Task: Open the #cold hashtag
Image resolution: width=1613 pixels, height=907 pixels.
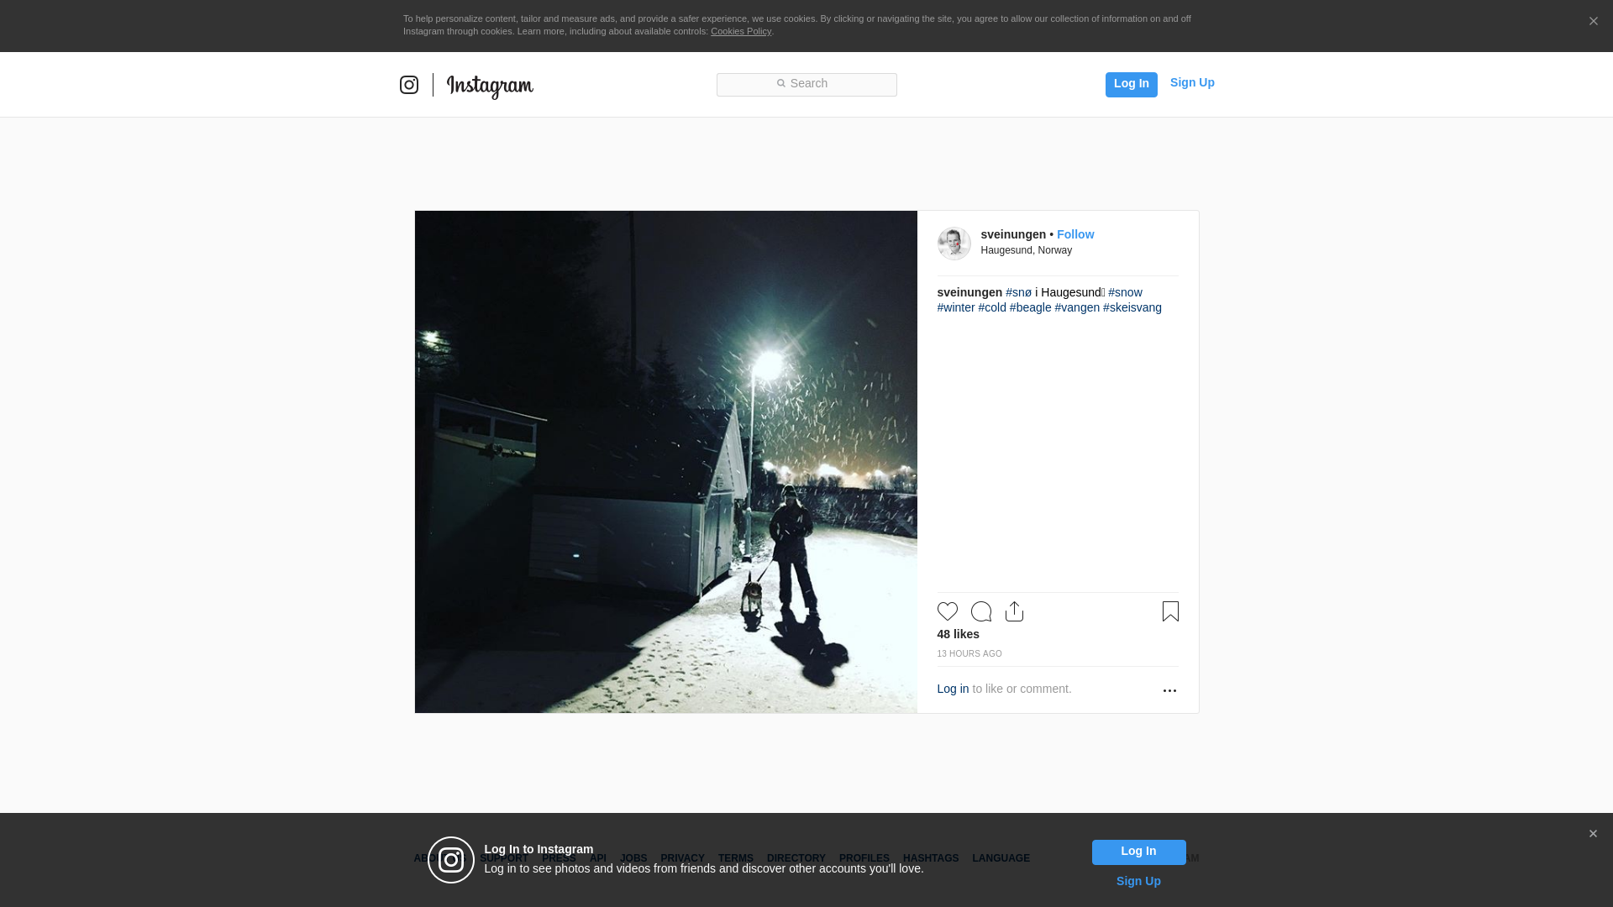Action: pos(991,307)
